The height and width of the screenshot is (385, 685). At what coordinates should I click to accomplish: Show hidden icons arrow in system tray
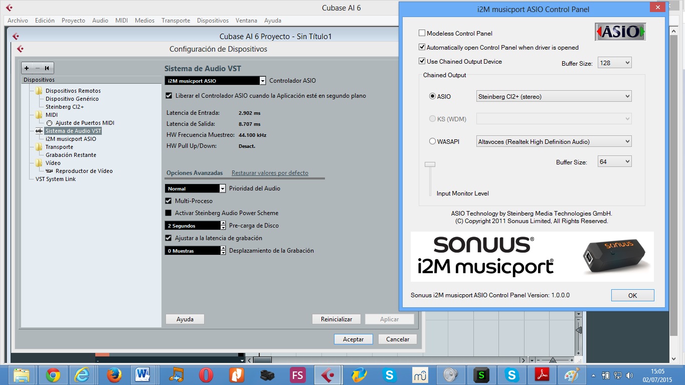594,375
